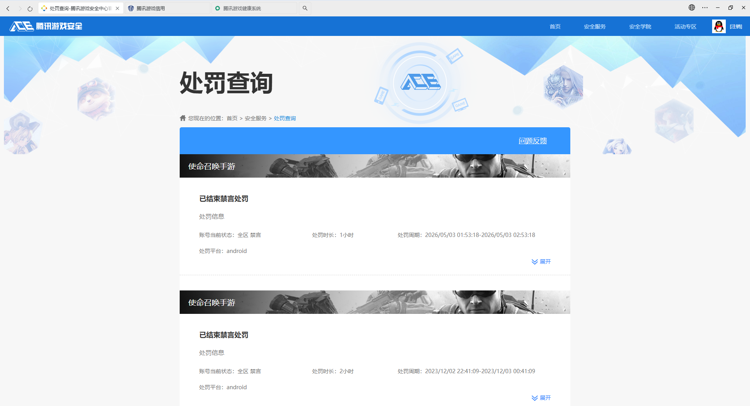Click 首页 in the breadcrumb path

pos(232,118)
